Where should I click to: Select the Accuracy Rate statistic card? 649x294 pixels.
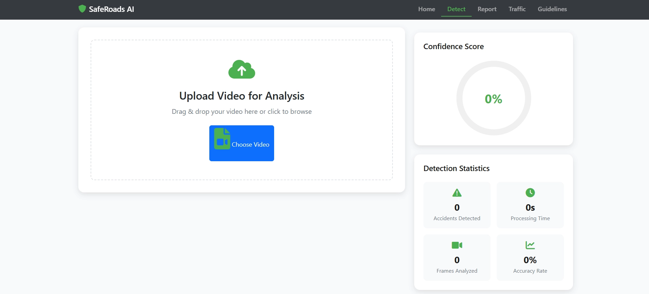tap(530, 257)
